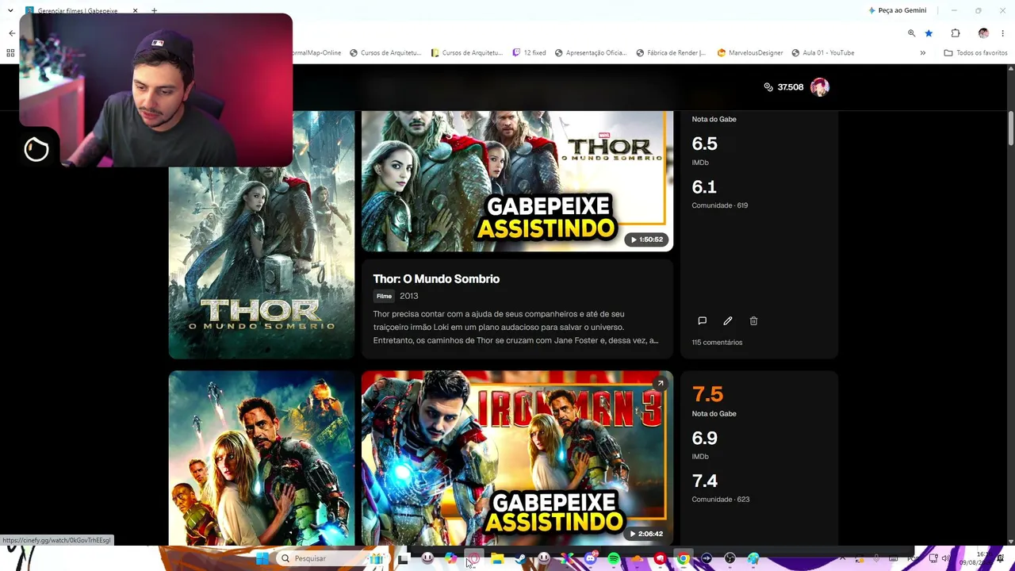Image resolution: width=1015 pixels, height=571 pixels.
Task: Open the Todos os favoritos folder
Action: point(975,53)
